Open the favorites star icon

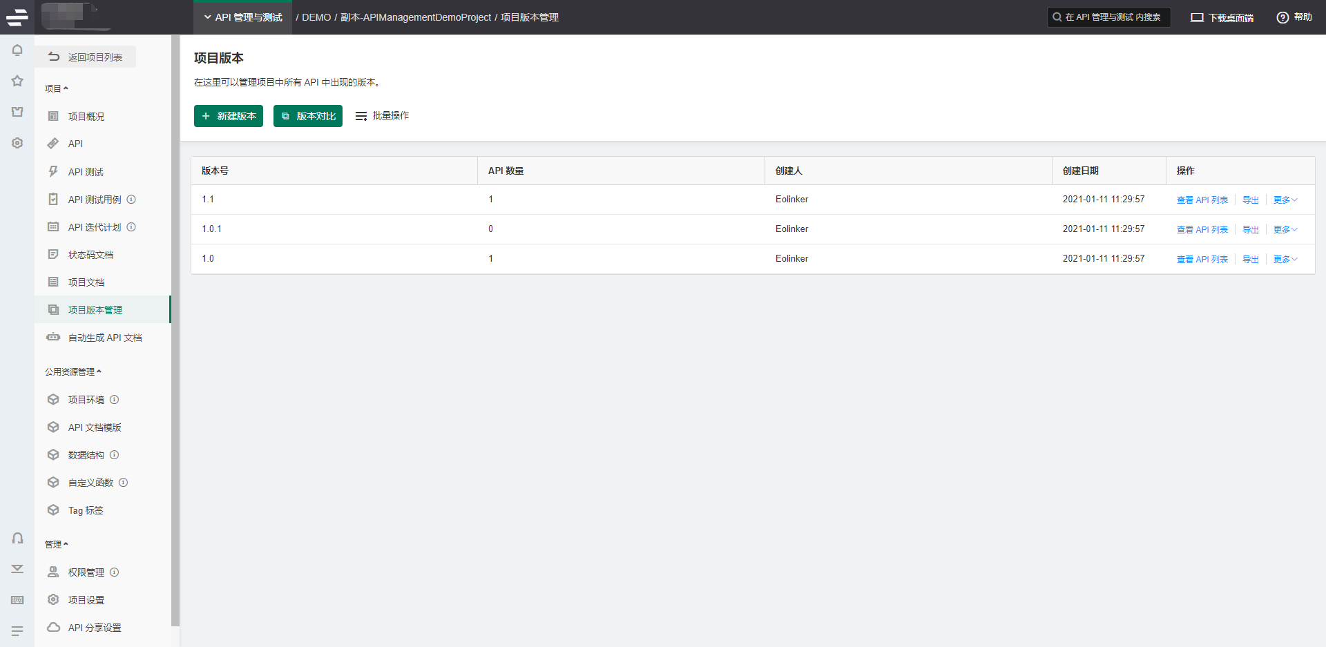click(x=17, y=81)
